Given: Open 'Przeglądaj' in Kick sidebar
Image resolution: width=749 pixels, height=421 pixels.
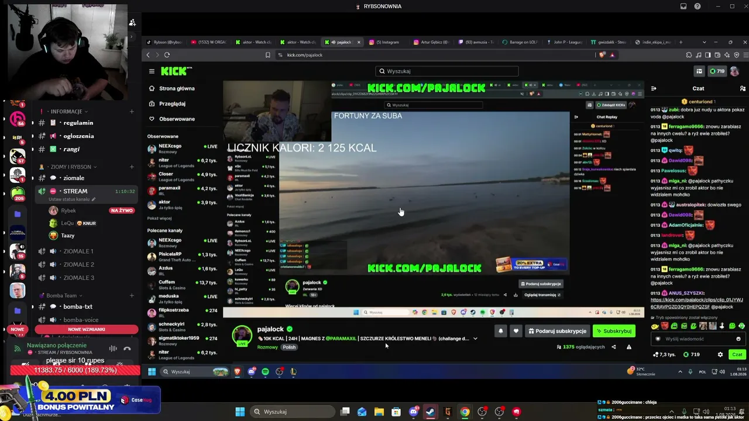Looking at the screenshot, I should click(168, 103).
